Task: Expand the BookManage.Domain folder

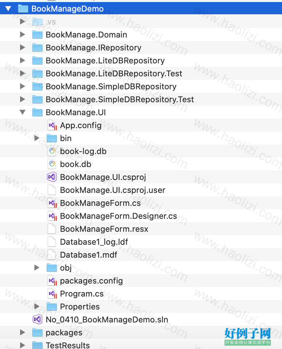Action: point(22,34)
